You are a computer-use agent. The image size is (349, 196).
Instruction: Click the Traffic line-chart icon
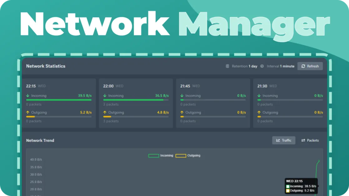coord(278,140)
